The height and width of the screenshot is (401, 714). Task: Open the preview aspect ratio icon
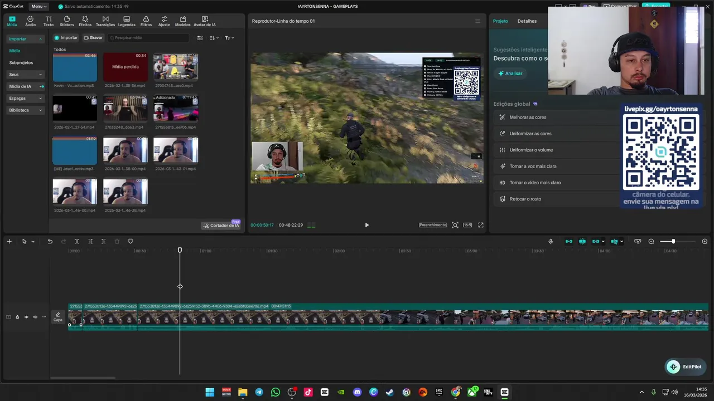point(467,225)
